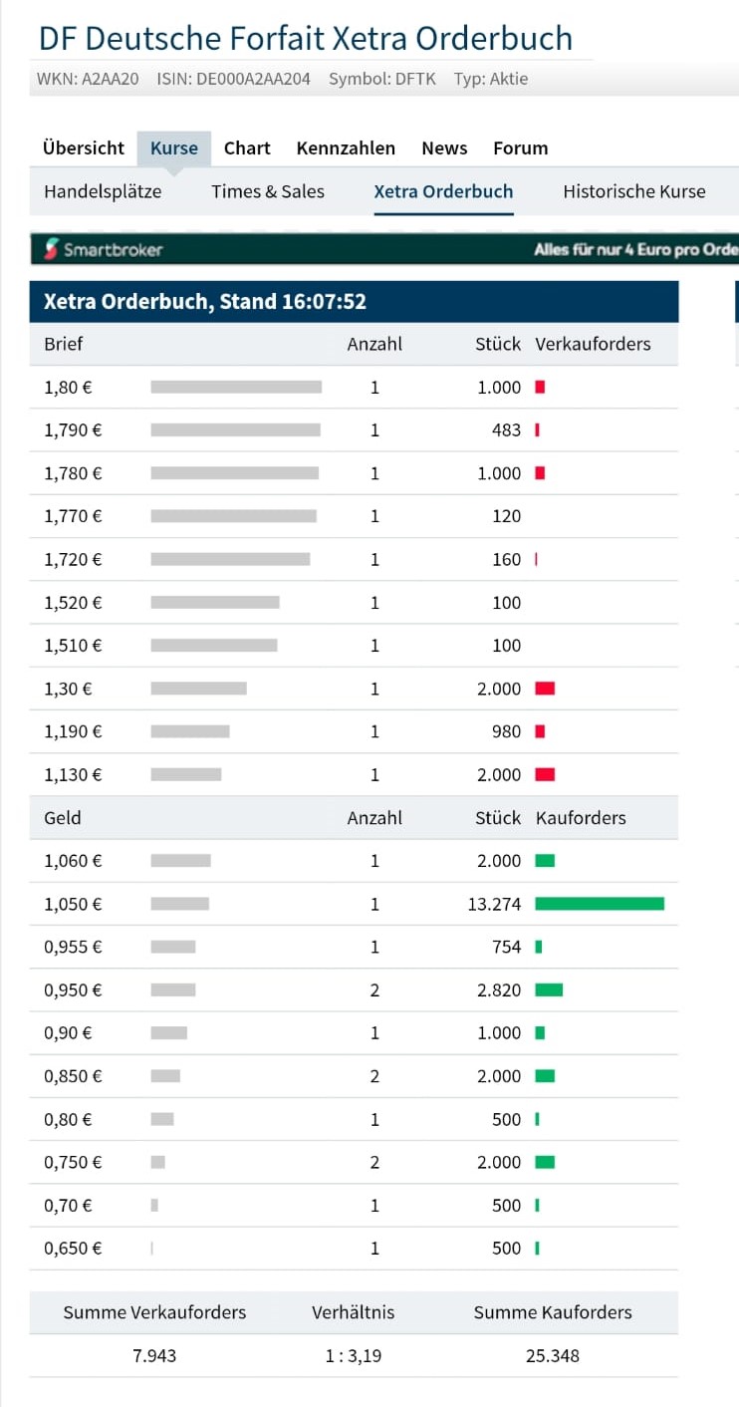Open the Übersicht tab

click(84, 147)
